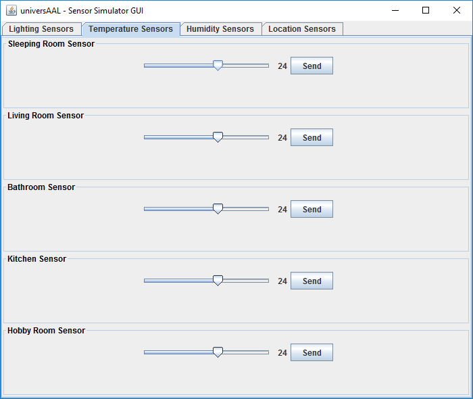Send the Bathroom Sensor temperature
The height and width of the screenshot is (399, 473).
[x=312, y=209]
